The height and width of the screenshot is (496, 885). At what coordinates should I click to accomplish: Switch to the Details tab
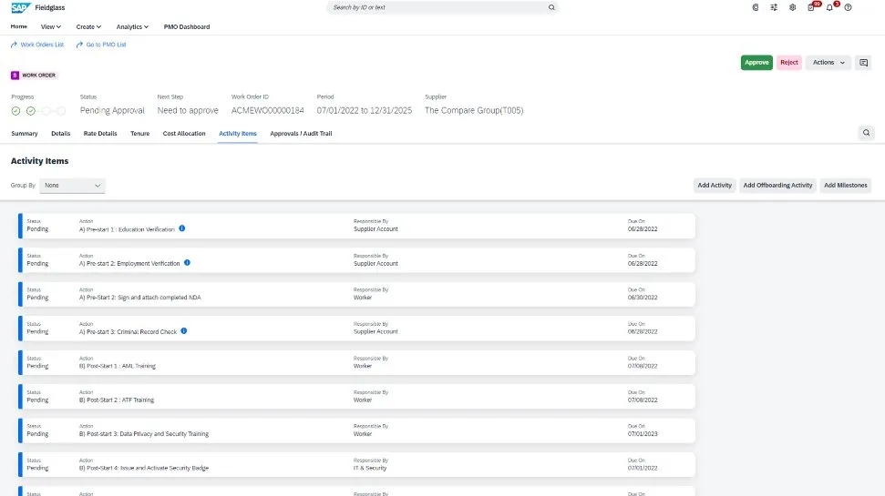coord(60,134)
